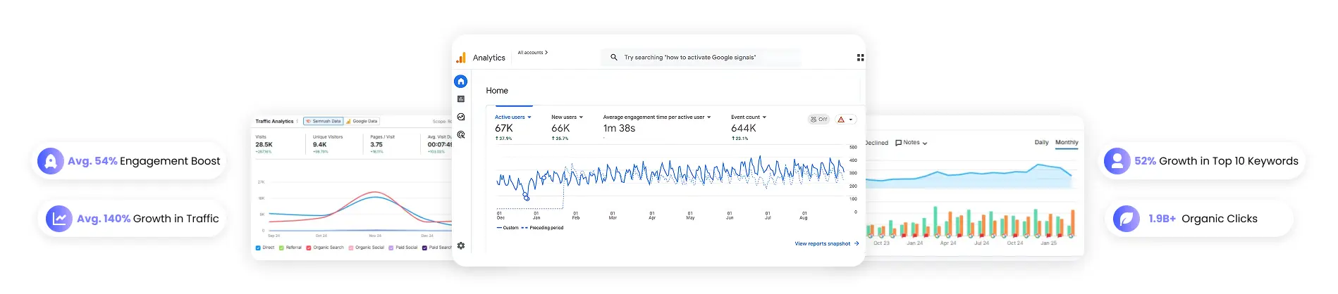Select the Google Data tab
Image resolution: width=1338 pixels, height=294 pixels.
[362, 121]
